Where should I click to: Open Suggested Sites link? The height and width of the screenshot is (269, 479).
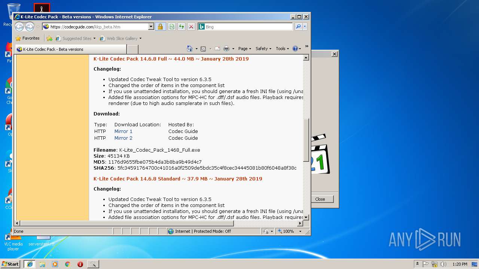point(76,38)
